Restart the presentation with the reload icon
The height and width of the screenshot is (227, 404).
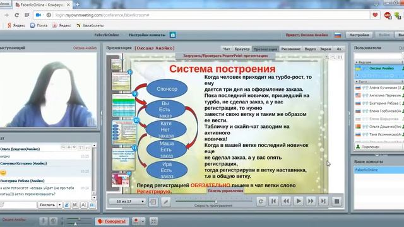tap(261, 201)
